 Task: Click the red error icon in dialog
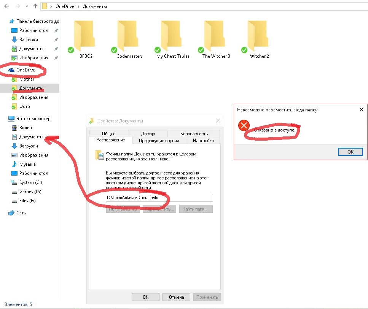tap(244, 125)
